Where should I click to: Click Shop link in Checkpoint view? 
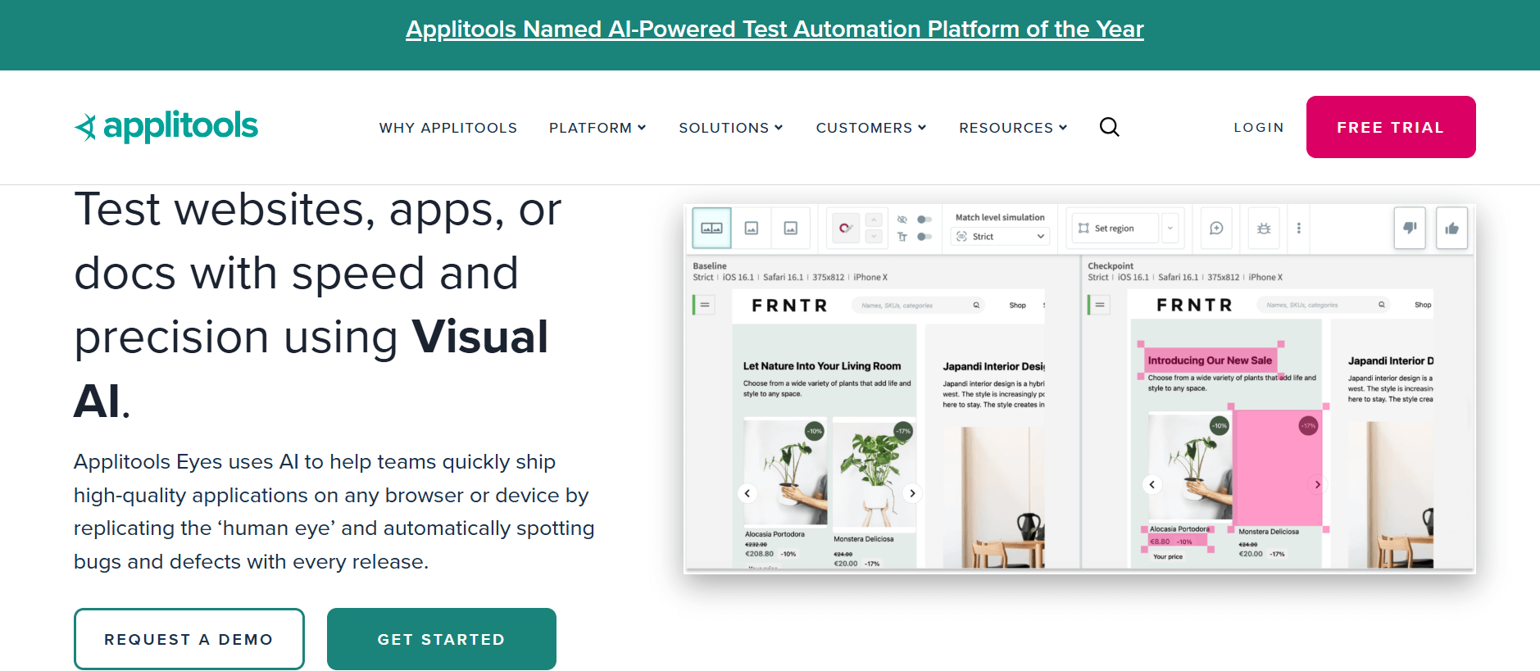[1423, 304]
